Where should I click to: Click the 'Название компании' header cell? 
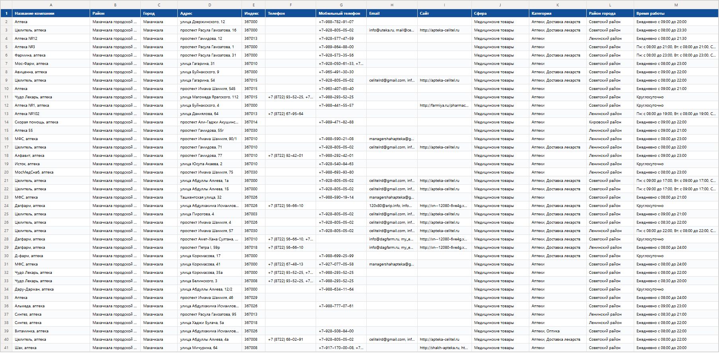click(x=51, y=14)
